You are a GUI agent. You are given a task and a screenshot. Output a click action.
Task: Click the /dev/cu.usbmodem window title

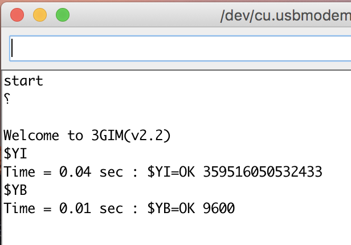285,15
